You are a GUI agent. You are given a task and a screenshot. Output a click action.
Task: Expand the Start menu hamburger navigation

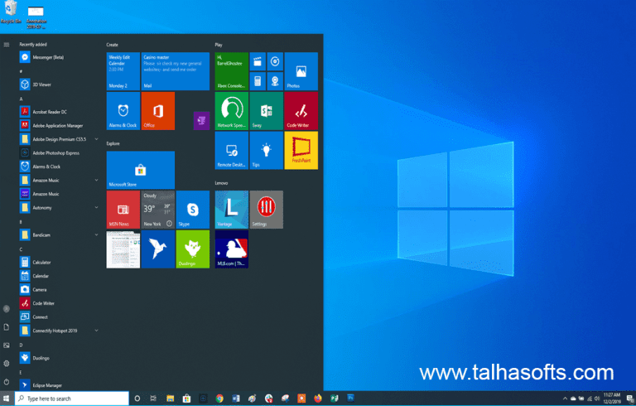7,45
